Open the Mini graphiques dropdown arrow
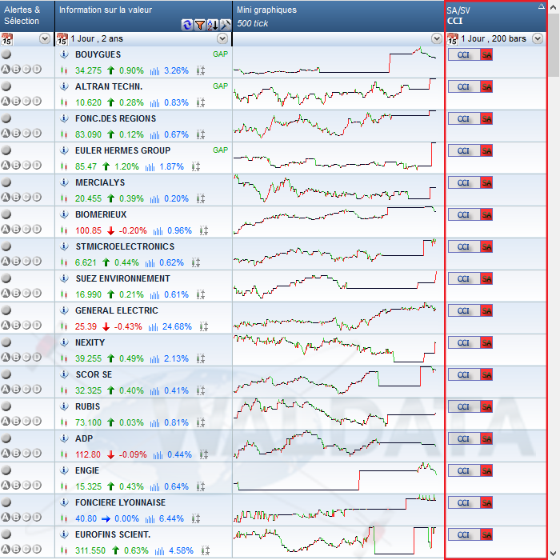Screen dimensions: 560x560 437,38
